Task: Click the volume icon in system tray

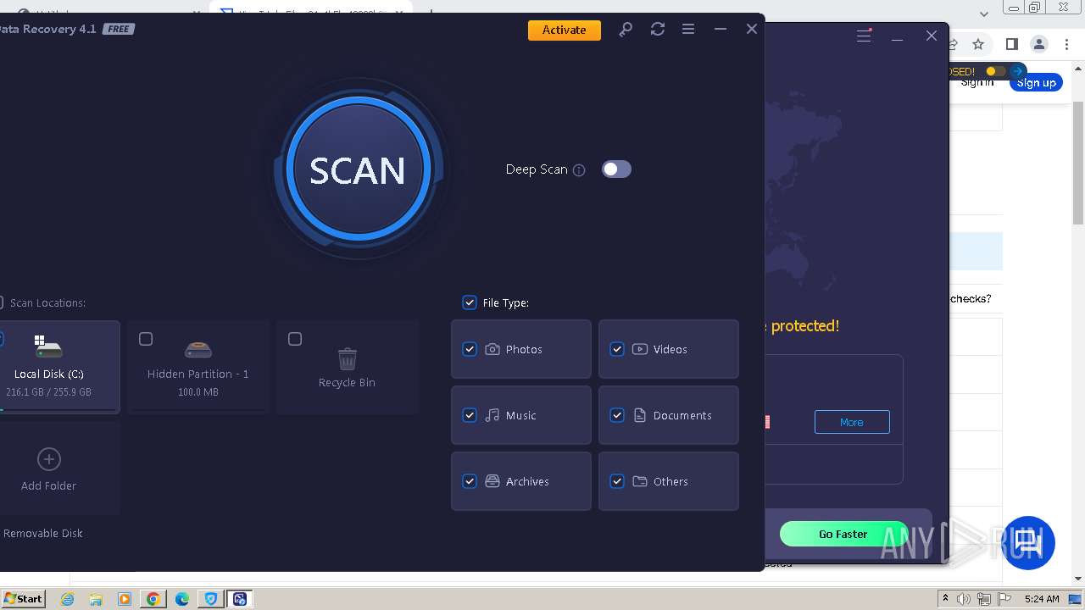Action: (x=964, y=599)
